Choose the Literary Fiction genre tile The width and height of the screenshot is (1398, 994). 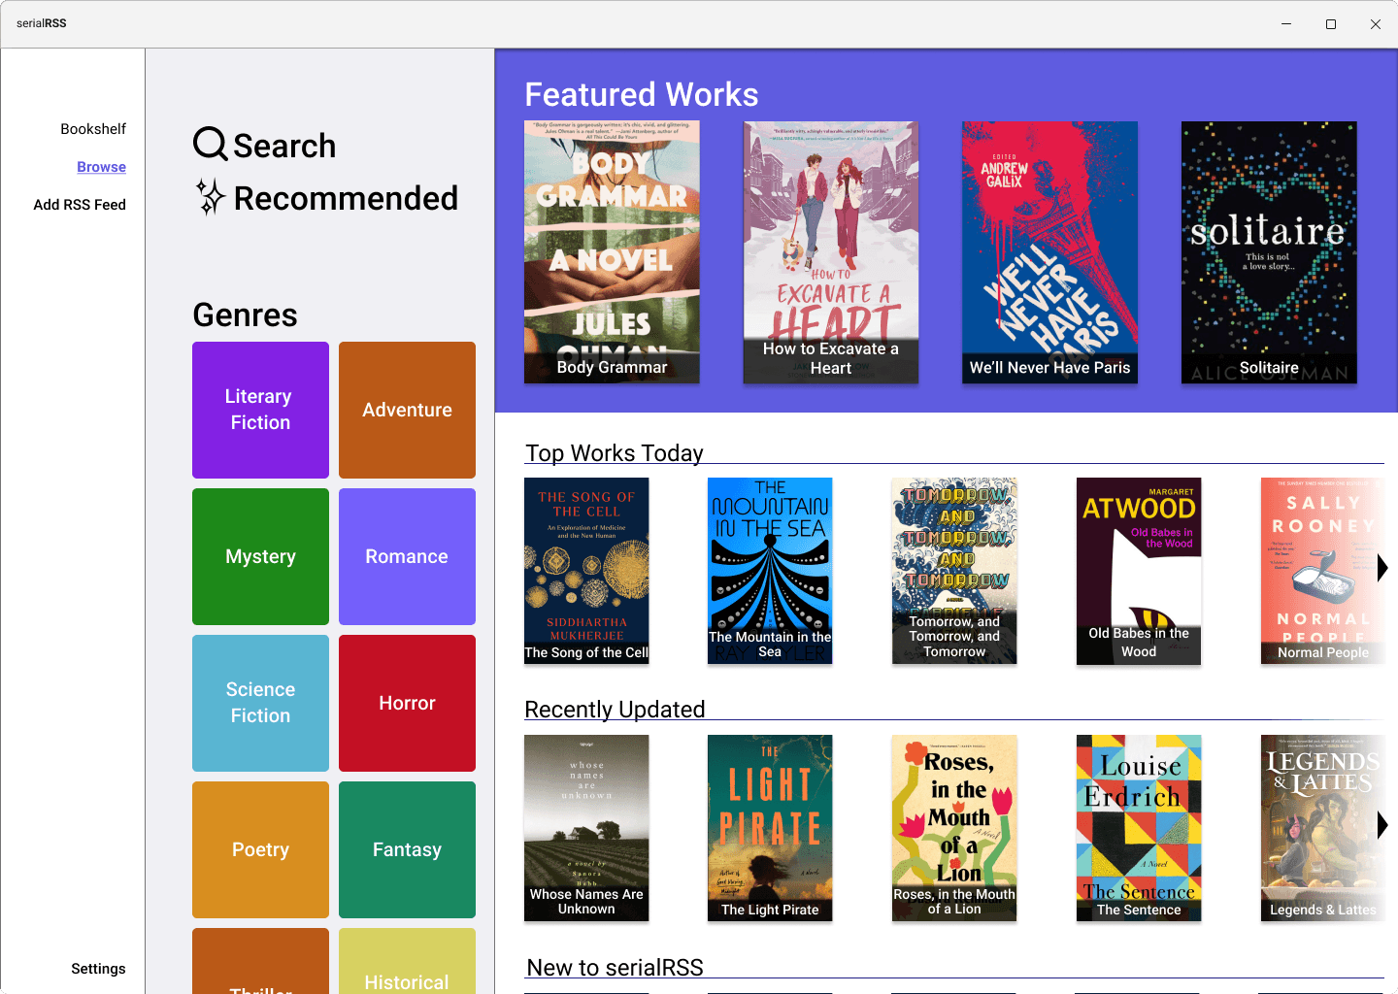(x=260, y=410)
